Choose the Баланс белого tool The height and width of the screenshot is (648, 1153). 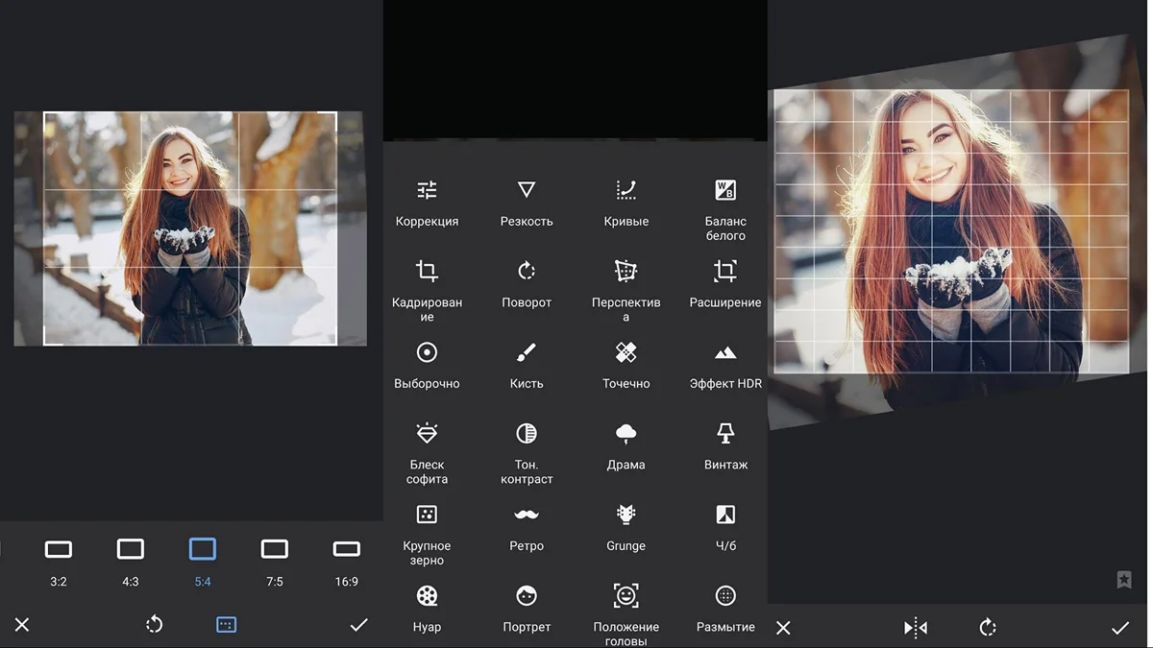coord(725,209)
